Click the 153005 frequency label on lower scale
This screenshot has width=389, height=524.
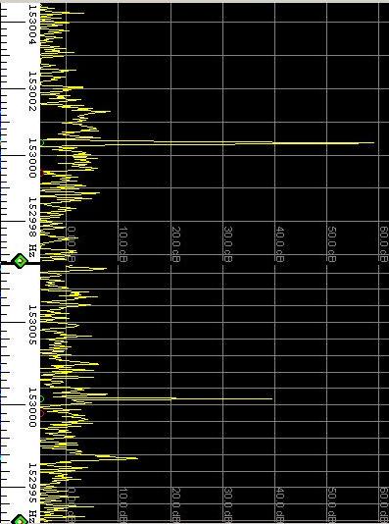(x=32, y=325)
